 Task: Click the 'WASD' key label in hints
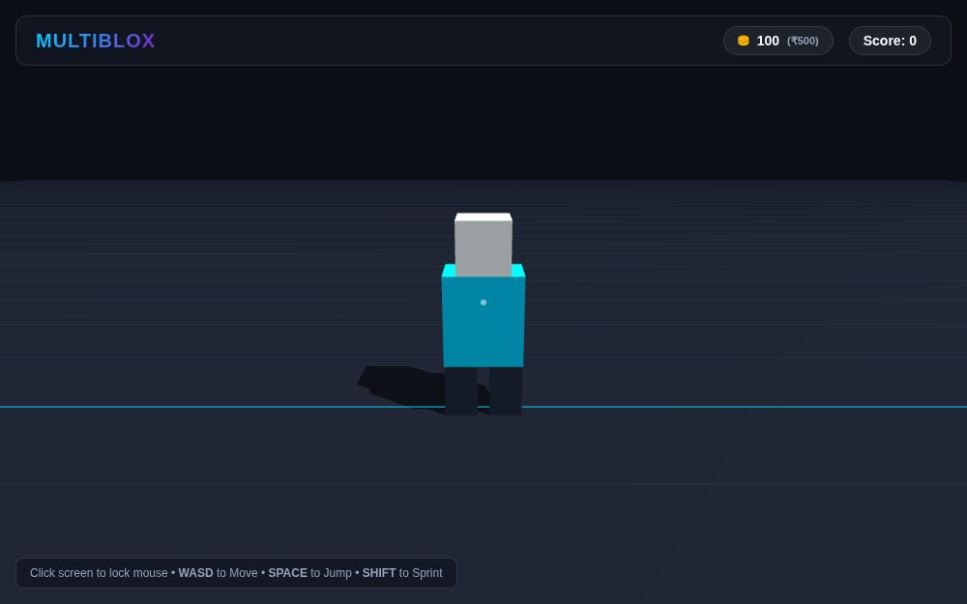click(x=195, y=573)
